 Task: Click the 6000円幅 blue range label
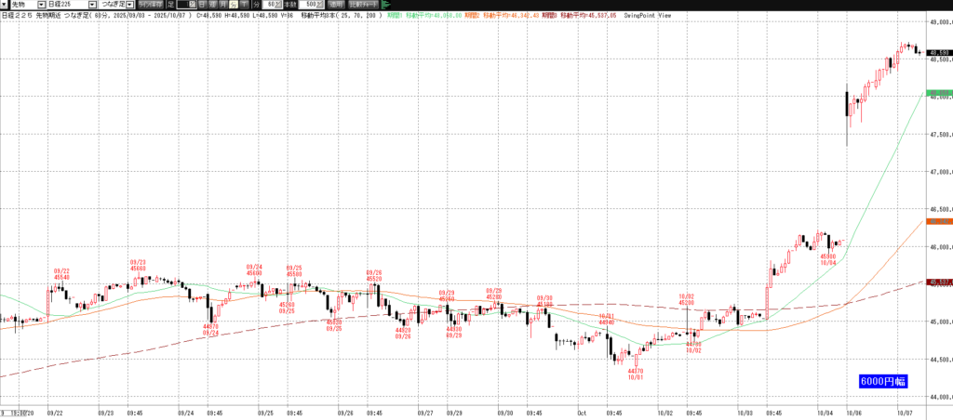pos(882,382)
